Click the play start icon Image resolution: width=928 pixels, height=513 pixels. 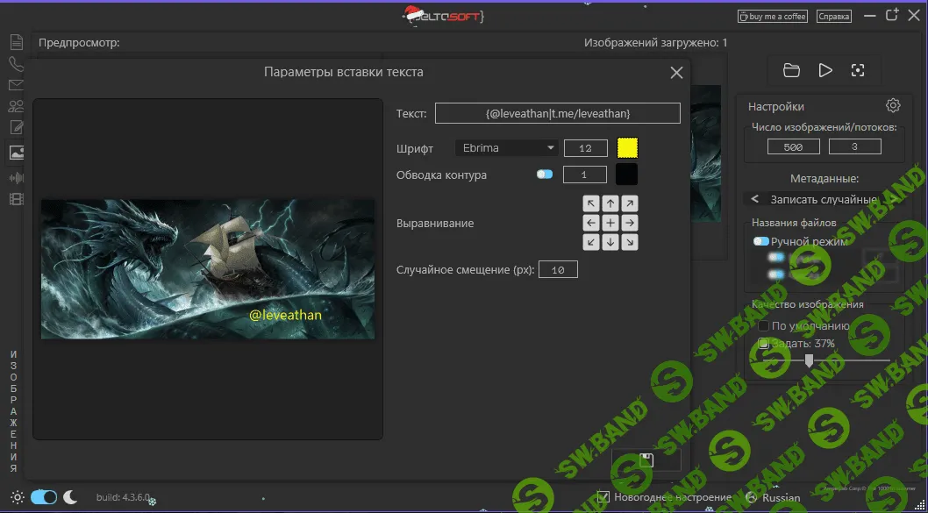[825, 70]
